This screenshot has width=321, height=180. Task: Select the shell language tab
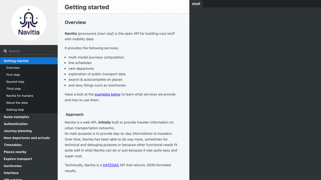[x=196, y=4]
